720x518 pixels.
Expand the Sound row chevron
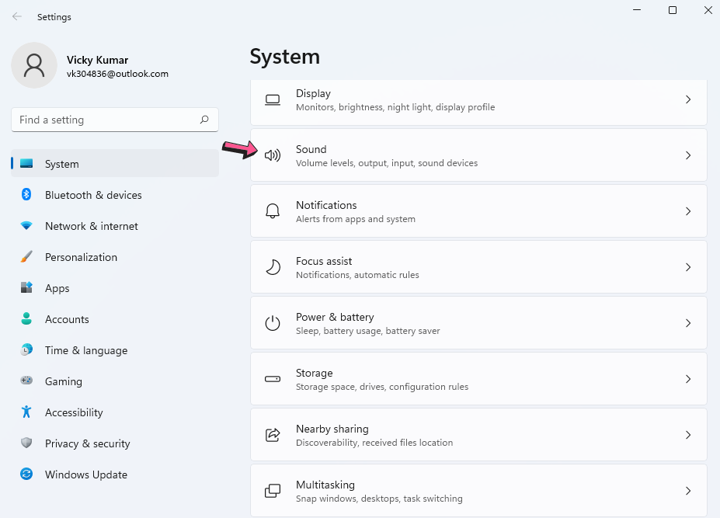pyautogui.click(x=688, y=155)
